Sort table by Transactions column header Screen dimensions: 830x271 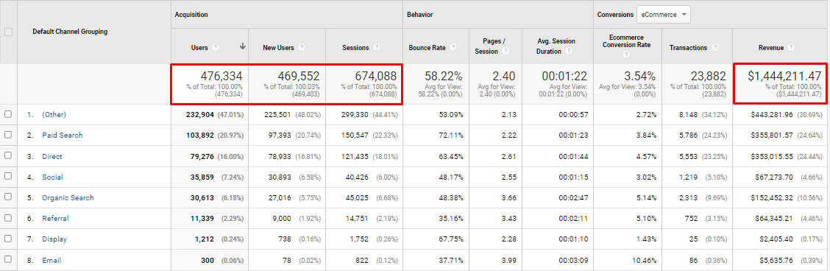(x=688, y=47)
